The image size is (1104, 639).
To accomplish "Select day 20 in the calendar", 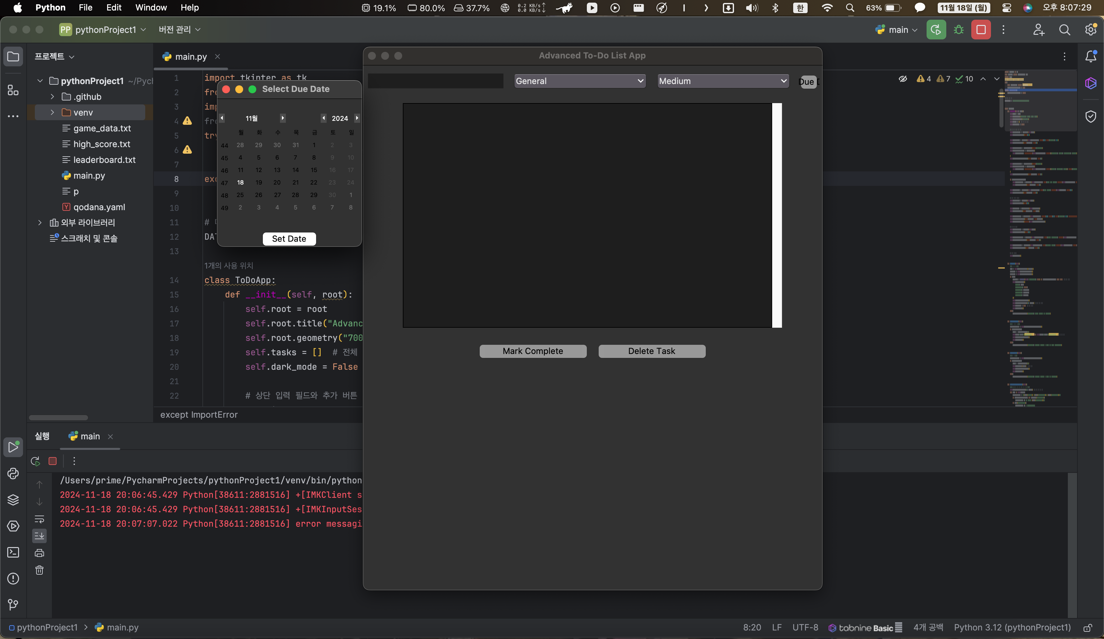I will click(277, 183).
